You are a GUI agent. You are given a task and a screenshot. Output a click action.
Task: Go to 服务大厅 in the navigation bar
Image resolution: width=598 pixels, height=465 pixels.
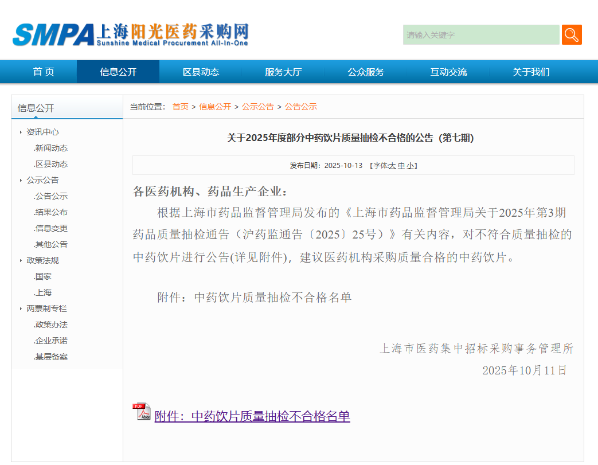283,72
